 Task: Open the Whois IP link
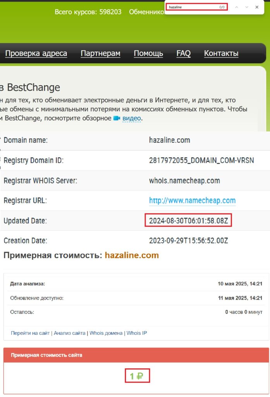[x=137, y=333]
